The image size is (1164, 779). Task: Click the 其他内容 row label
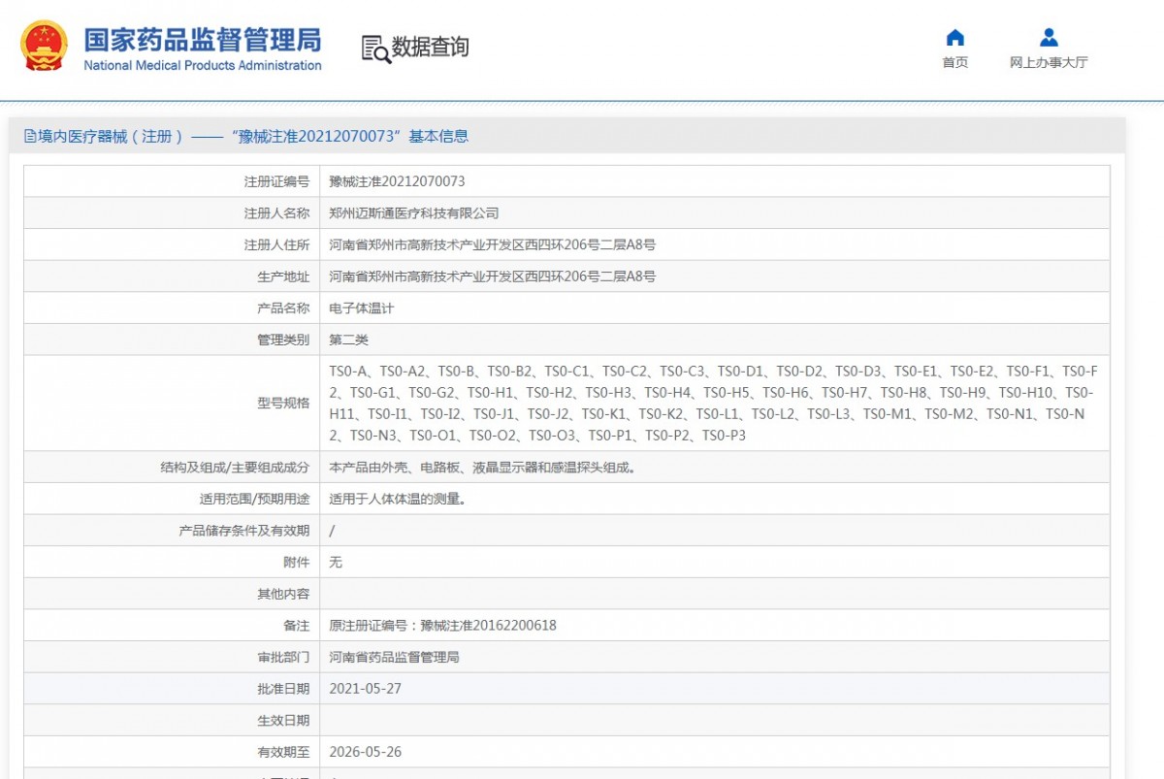pos(283,594)
